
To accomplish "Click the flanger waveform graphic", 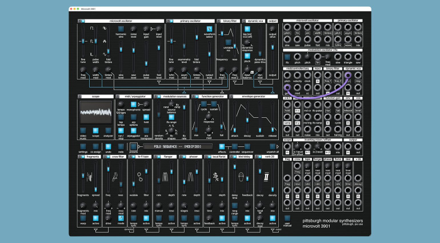I will coord(165,177).
